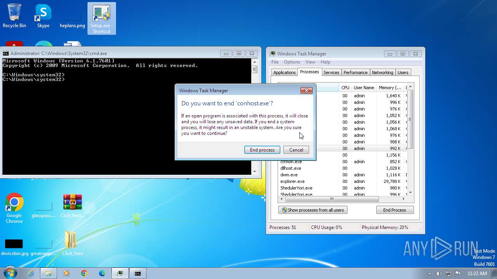497x279 pixels.
Task: Switch to Task Manager taskbar button
Action: click(120, 273)
